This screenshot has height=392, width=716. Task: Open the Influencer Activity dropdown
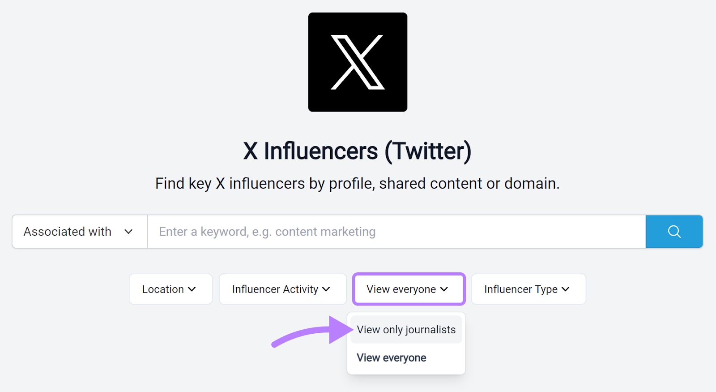coord(282,289)
